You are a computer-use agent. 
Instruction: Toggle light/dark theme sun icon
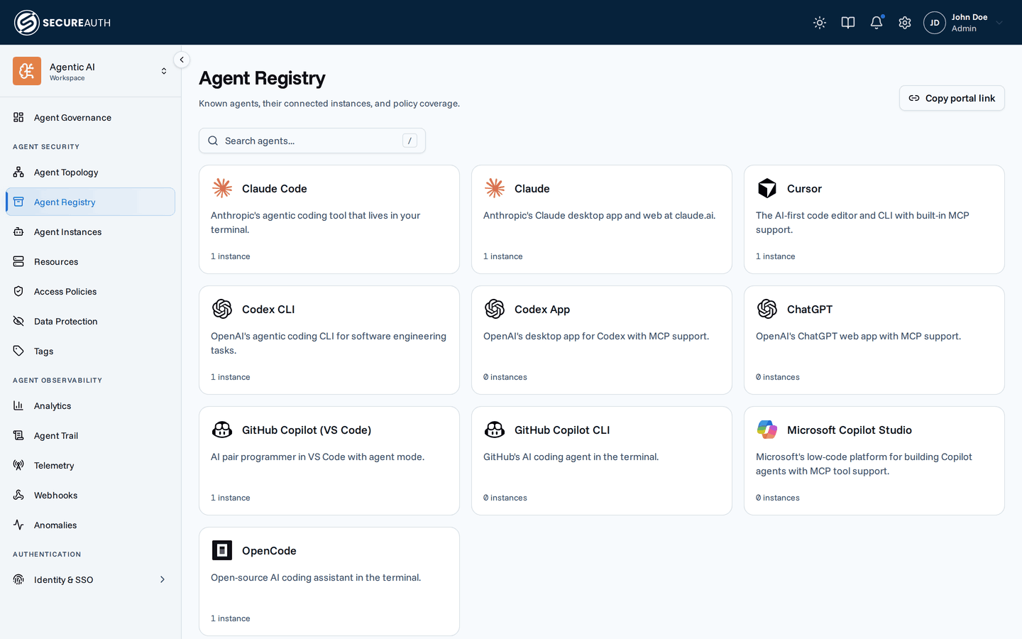click(820, 23)
